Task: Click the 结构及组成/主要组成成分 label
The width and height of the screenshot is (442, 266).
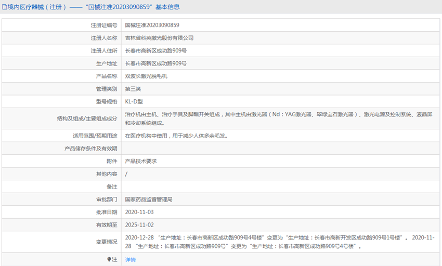Action: point(87,118)
